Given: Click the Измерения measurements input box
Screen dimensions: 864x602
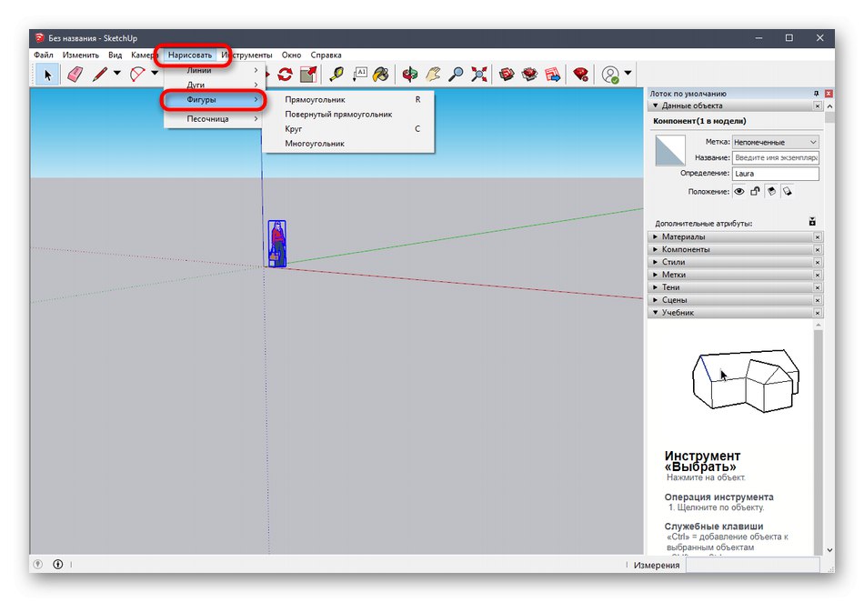Looking at the screenshot, I should point(752,565).
